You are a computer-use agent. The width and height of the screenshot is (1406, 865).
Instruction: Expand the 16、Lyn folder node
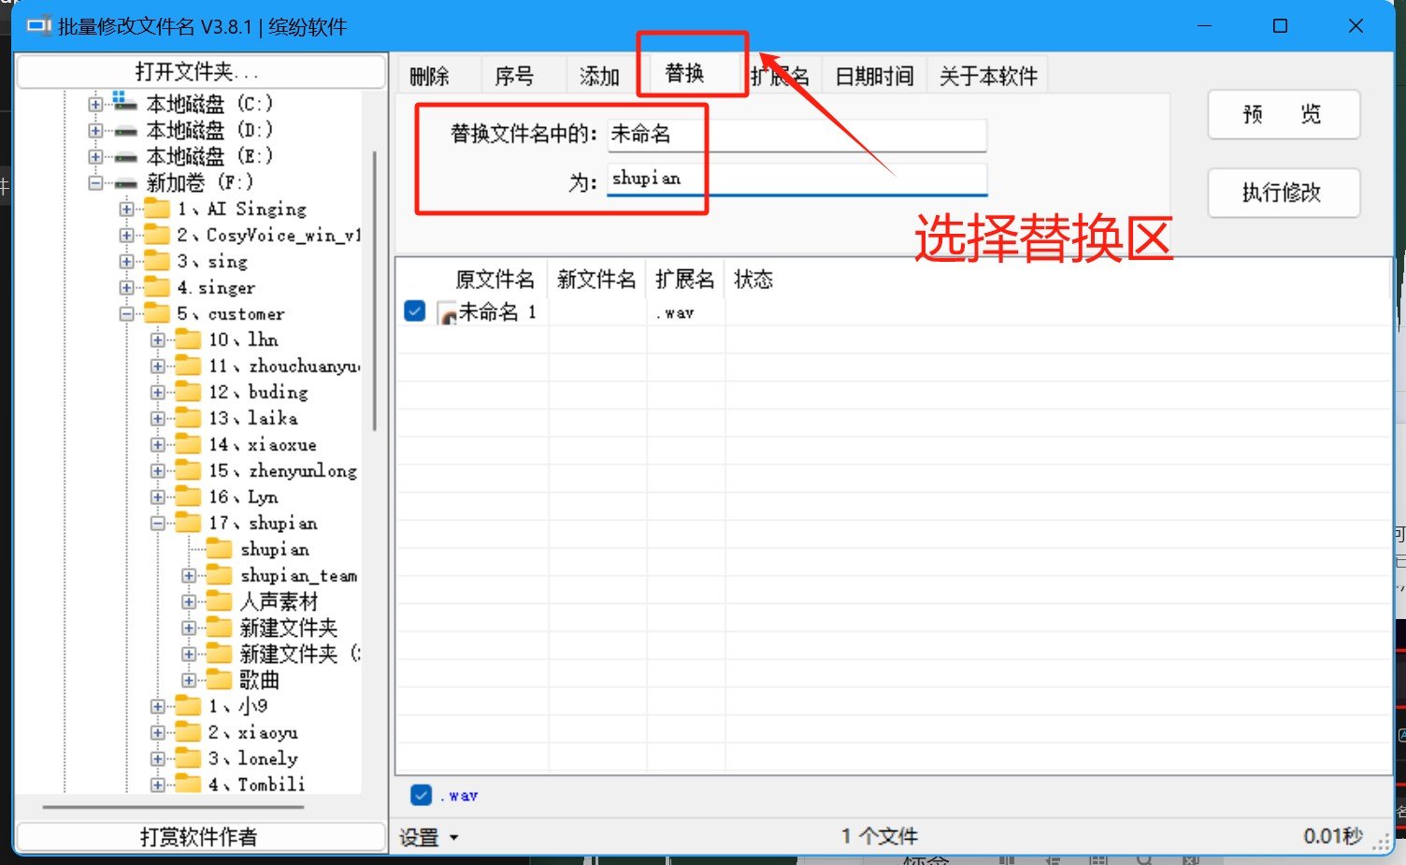pos(157,497)
